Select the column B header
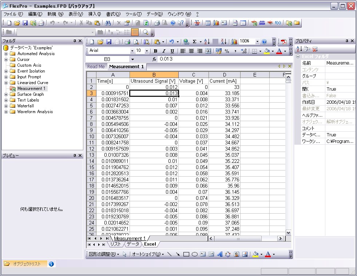The width and height of the screenshot is (357, 276). (154, 75)
